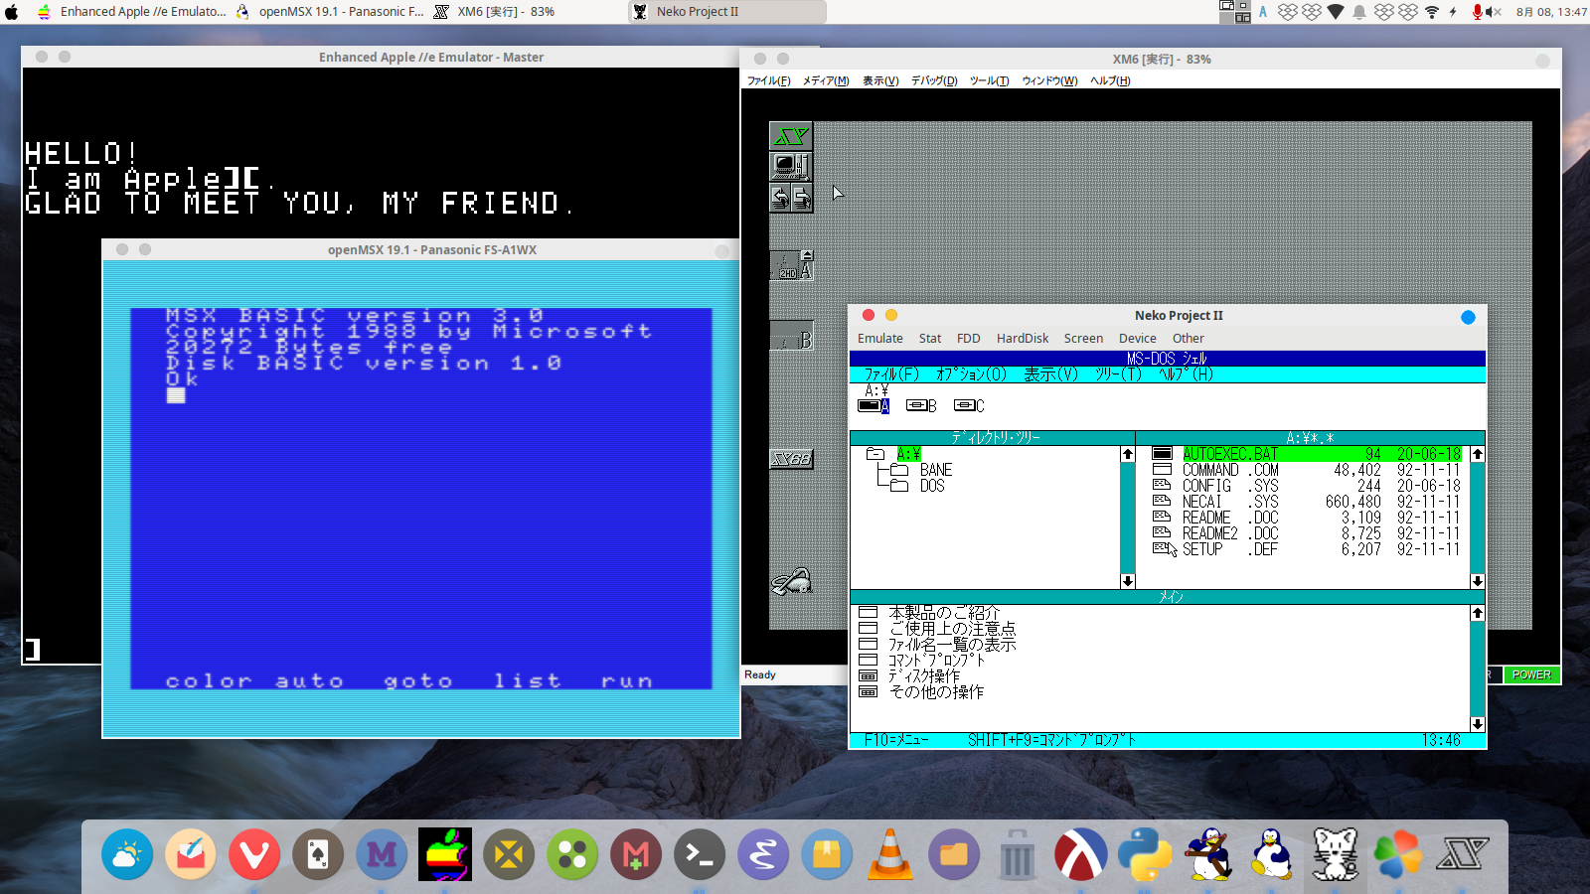Click the POWER button in XM6 status bar

(x=1531, y=674)
